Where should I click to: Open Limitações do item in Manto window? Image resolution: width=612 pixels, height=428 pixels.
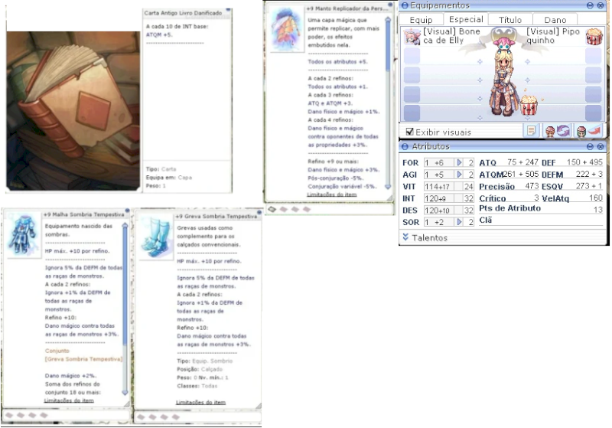pyautogui.click(x=332, y=194)
